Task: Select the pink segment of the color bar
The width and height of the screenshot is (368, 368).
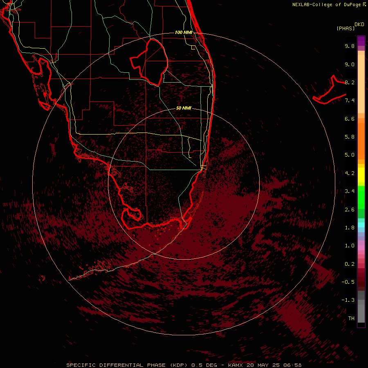Action: tap(361, 248)
